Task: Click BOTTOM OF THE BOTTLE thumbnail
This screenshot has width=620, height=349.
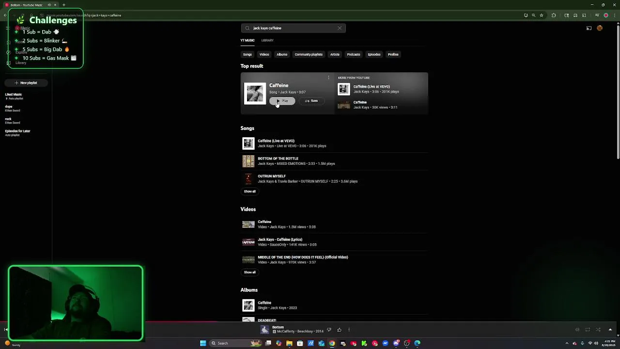Action: point(248,161)
